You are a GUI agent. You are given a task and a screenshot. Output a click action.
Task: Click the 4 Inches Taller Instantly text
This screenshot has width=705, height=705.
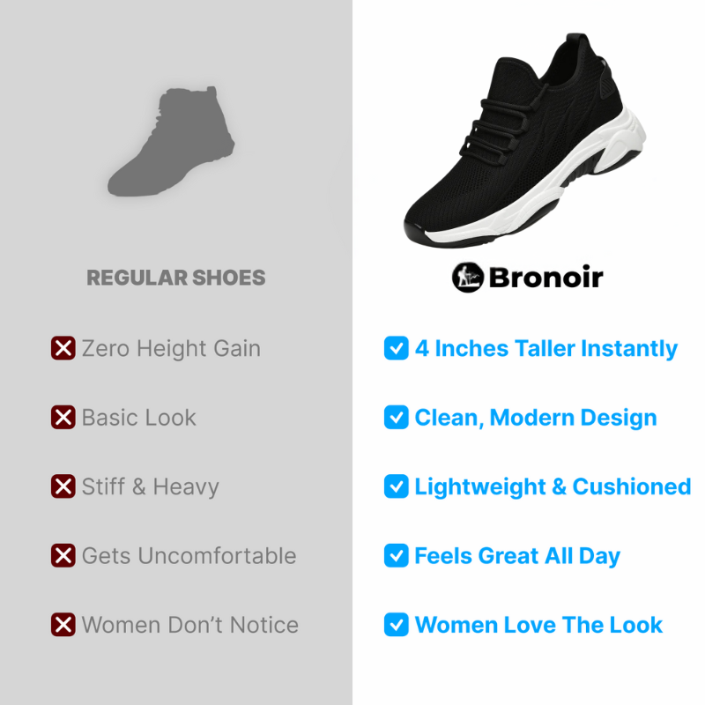[x=545, y=349]
